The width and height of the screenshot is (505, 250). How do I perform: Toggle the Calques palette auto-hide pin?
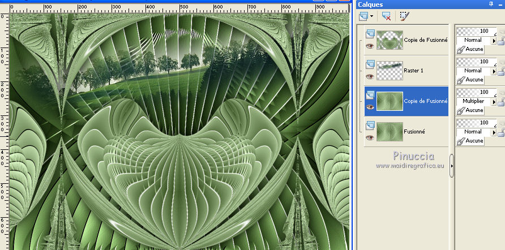[491, 4]
